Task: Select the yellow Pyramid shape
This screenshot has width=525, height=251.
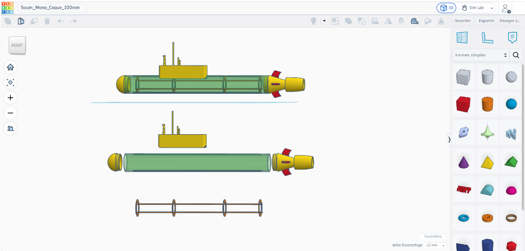Action: point(488,162)
